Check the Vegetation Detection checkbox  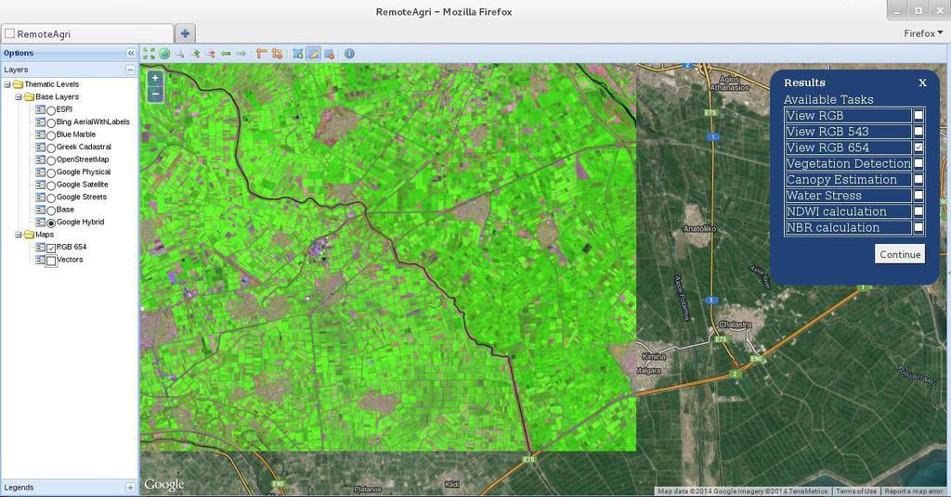click(x=918, y=163)
